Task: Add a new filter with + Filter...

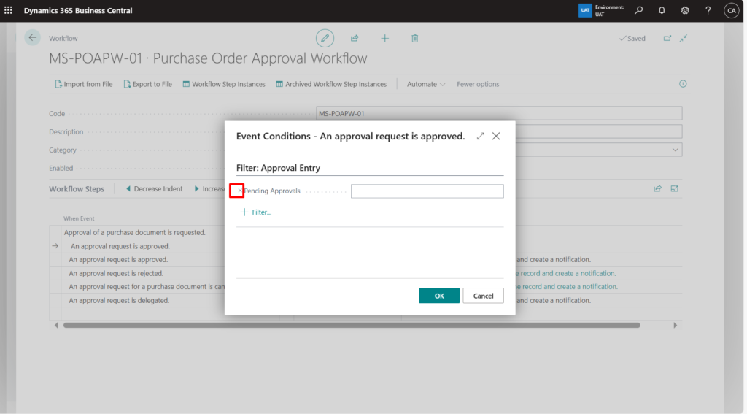Action: click(256, 212)
